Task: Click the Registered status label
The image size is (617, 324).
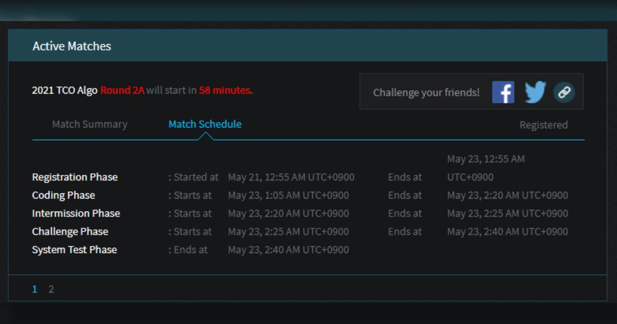Action: click(x=543, y=125)
